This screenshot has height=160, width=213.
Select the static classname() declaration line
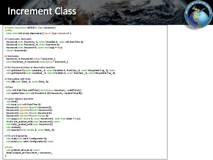[x=38, y=33]
